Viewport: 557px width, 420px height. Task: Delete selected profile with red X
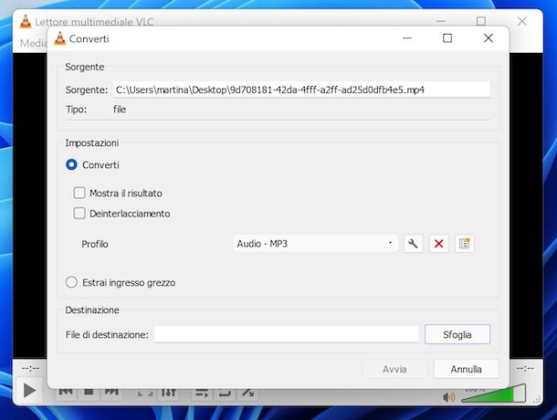point(438,244)
